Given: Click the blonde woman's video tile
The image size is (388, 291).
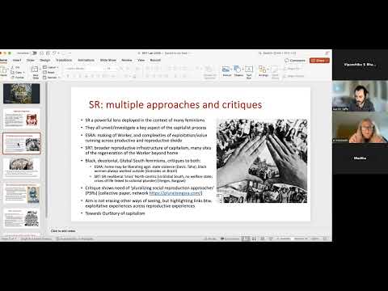Looking at the screenshot, I should click(x=360, y=127).
